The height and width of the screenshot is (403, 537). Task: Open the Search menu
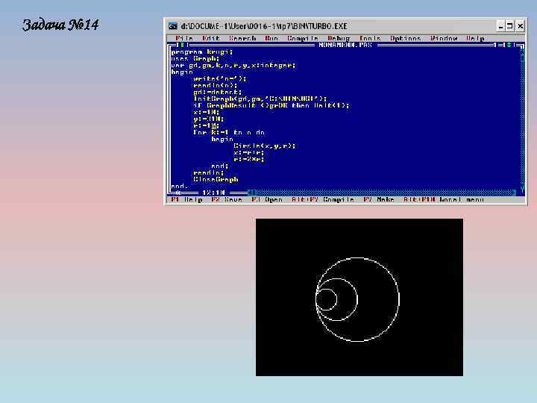[x=242, y=38]
